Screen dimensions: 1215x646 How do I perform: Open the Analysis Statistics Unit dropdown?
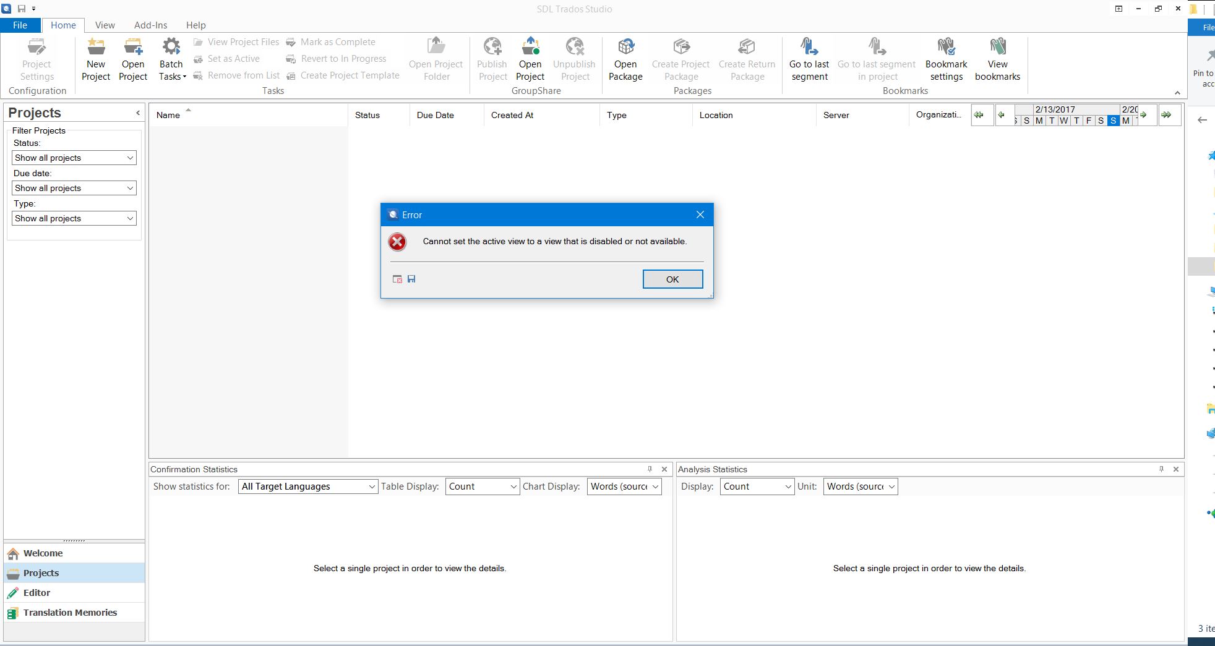pos(861,487)
